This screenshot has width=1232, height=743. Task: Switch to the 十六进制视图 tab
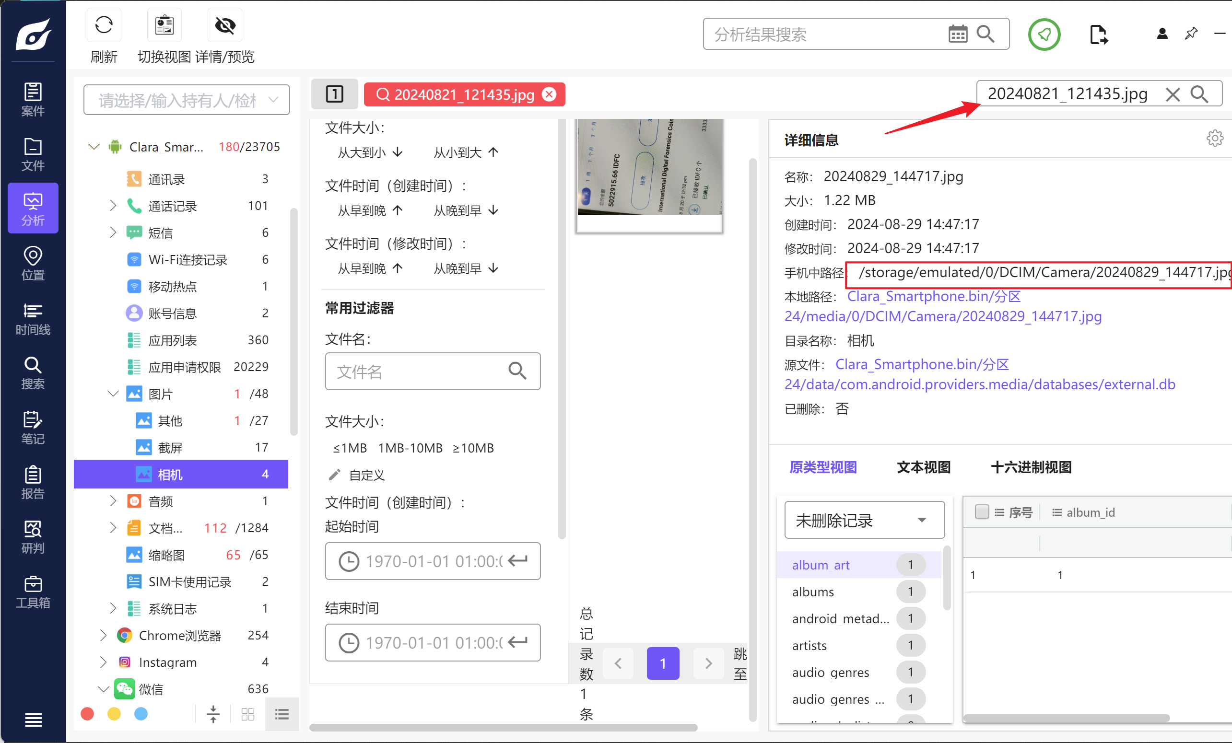[x=1031, y=467]
